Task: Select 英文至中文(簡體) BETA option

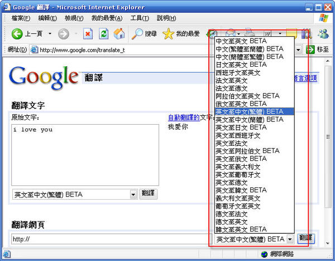Action: pos(255,120)
